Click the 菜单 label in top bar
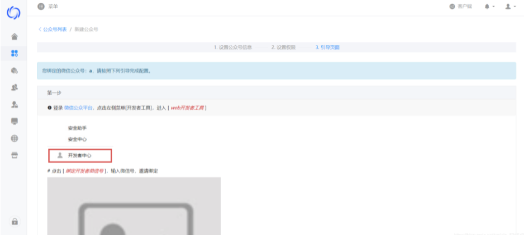Screen dimensions: 524x235 53,6
